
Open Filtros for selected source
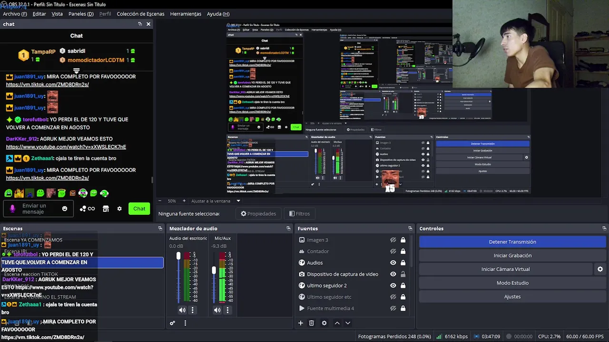300,214
